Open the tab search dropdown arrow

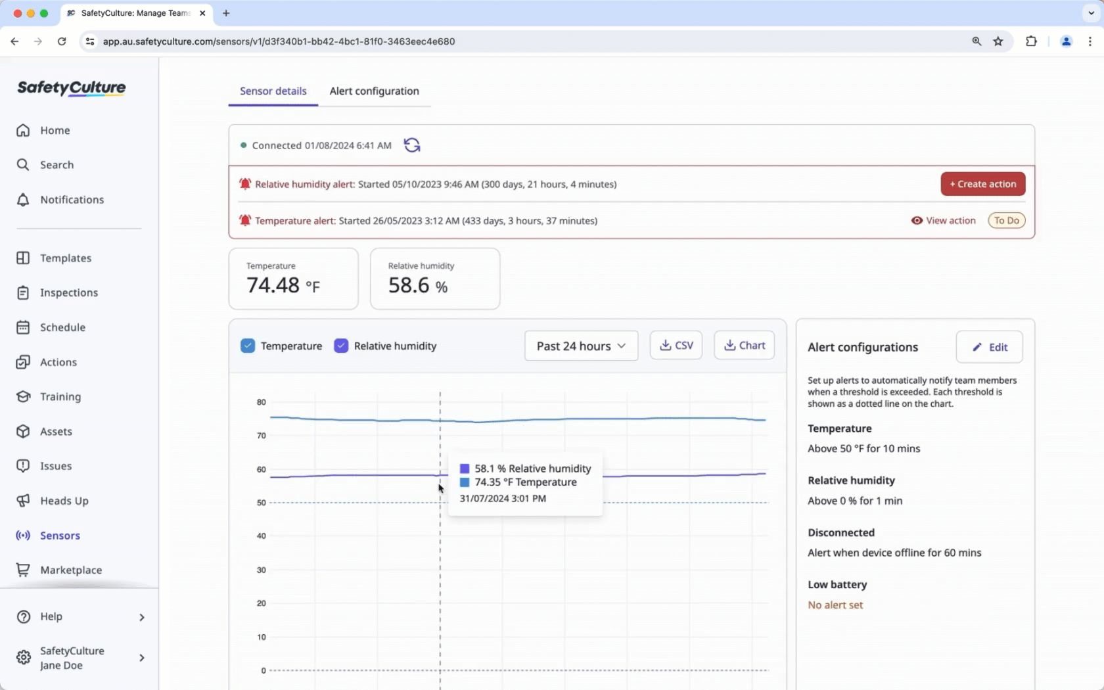click(x=1092, y=13)
